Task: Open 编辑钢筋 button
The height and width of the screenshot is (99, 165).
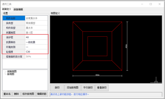Action: pos(42,94)
